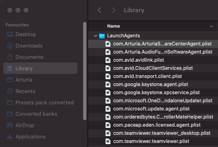Click the Favourites section heading

pos(17,25)
